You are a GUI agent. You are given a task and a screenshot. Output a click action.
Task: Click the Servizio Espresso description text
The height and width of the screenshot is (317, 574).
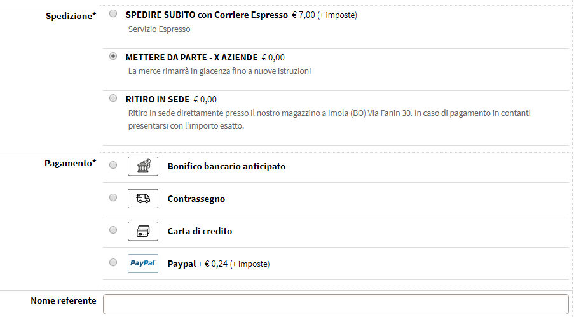click(x=160, y=29)
